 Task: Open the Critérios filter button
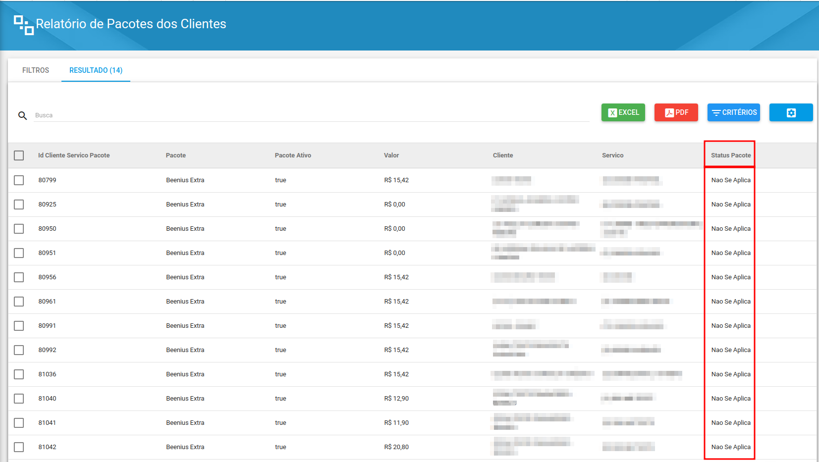click(734, 112)
